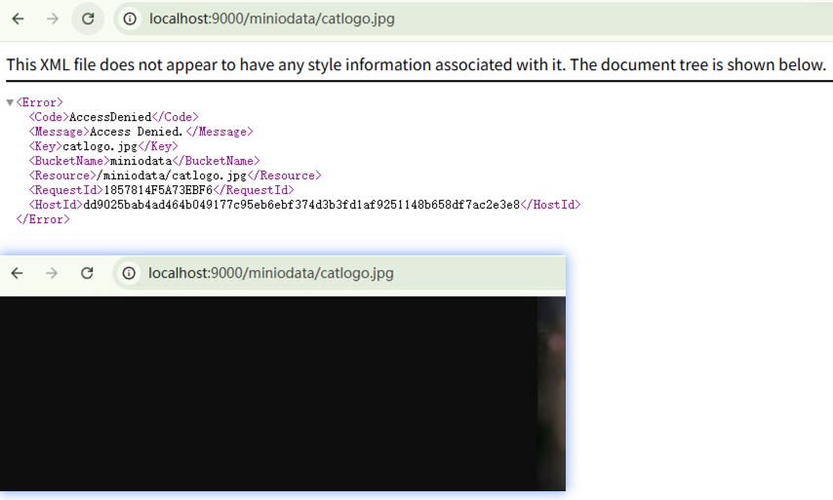View site info icon in upper address bar
Screen dimensions: 833x500
pyautogui.click(x=130, y=19)
